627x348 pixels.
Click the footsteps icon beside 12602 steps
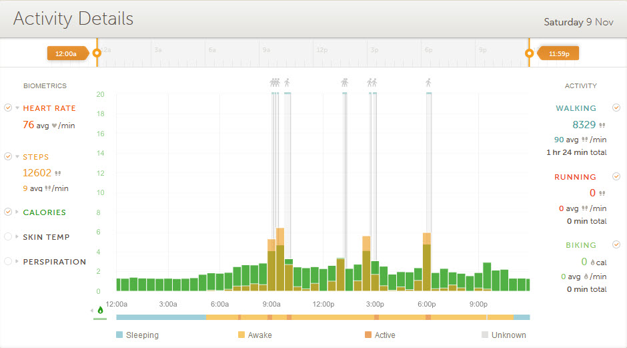[57, 173]
